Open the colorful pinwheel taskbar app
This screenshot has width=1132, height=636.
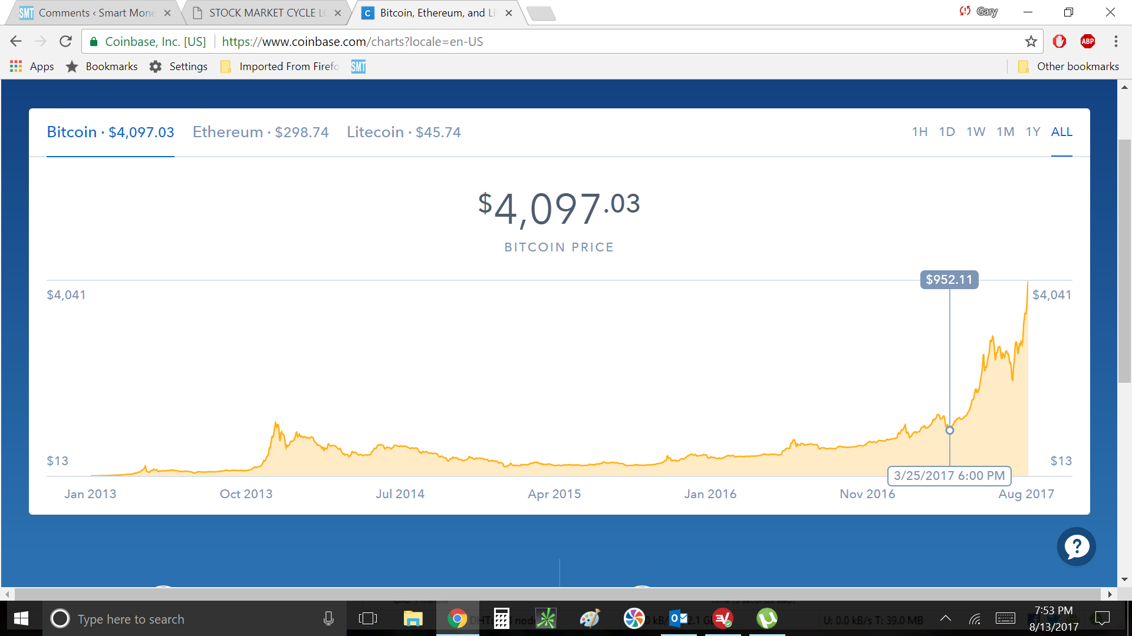(634, 618)
